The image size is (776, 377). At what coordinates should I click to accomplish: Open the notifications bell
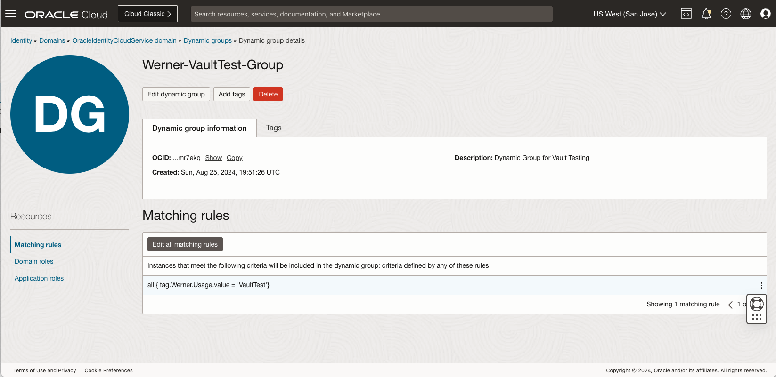pyautogui.click(x=706, y=14)
